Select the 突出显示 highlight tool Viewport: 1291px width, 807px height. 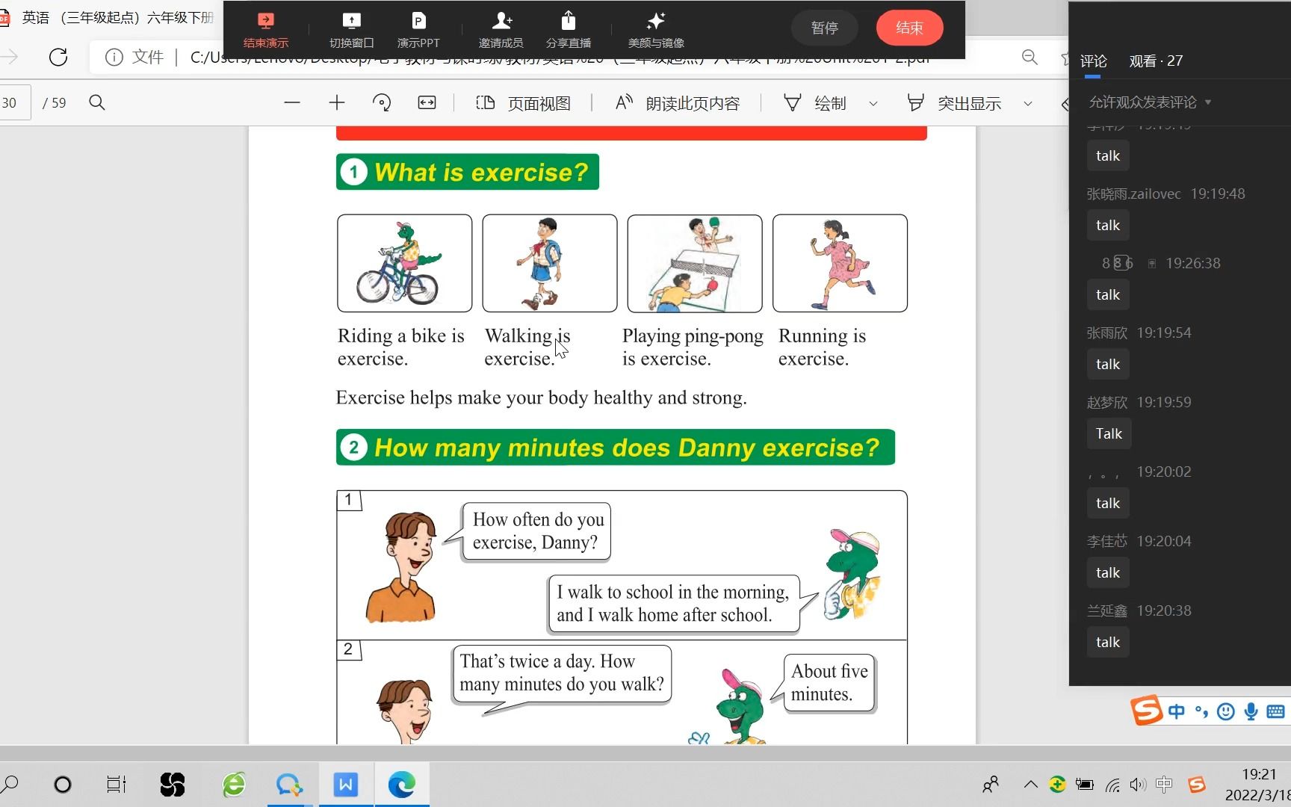954,103
